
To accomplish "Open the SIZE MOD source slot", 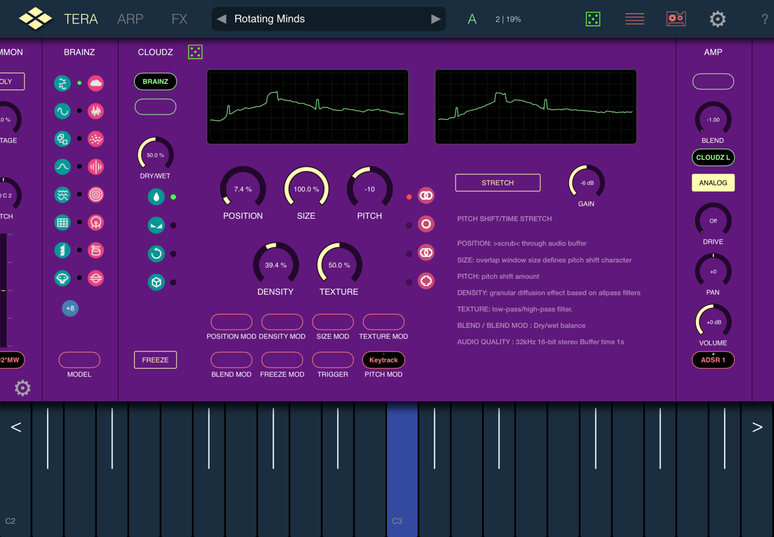I will (333, 322).
